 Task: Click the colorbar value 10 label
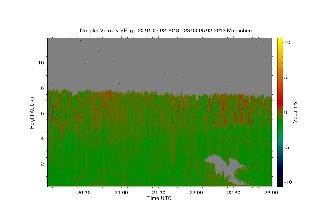click(x=287, y=42)
